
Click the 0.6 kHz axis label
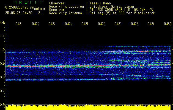pos(2,105)
